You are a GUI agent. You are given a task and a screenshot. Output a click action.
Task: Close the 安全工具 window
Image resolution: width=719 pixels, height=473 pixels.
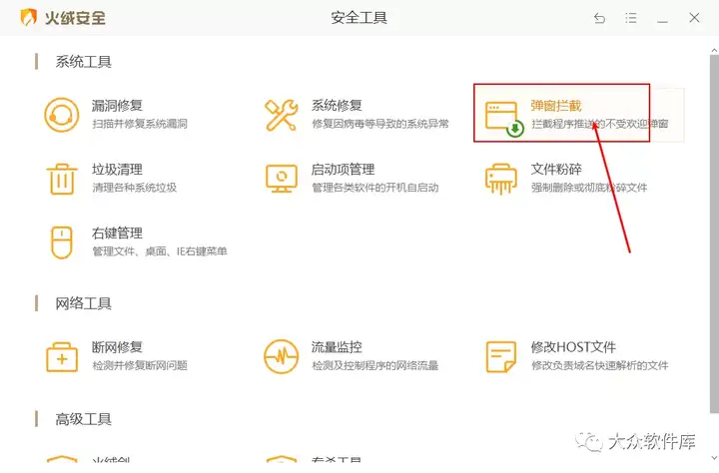click(x=694, y=18)
